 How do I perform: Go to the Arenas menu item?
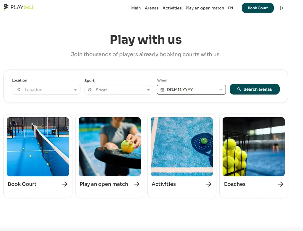tap(152, 8)
